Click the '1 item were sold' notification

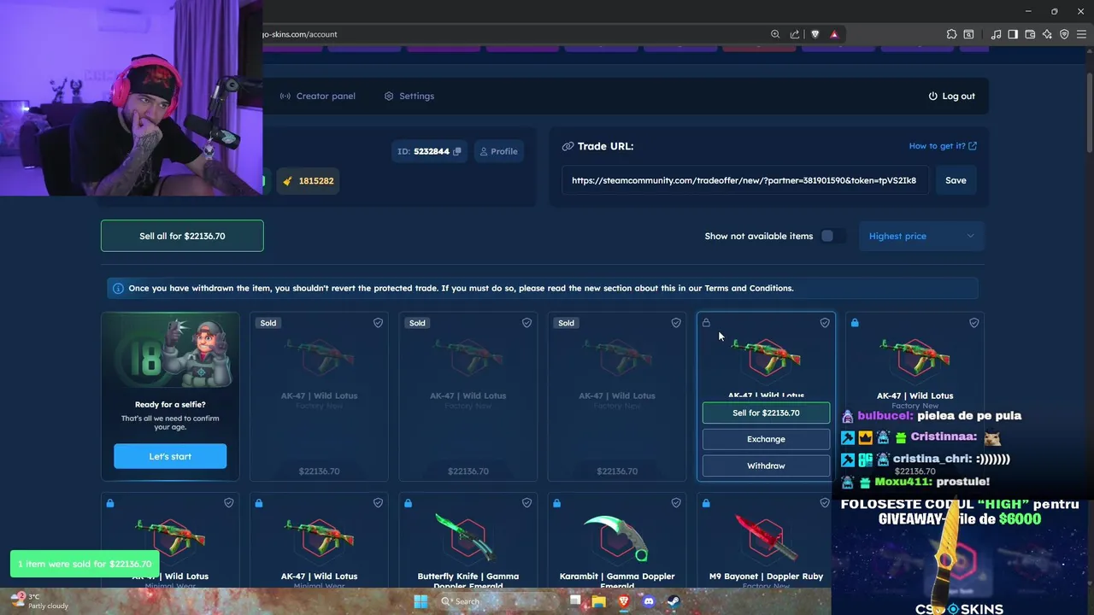[85, 564]
